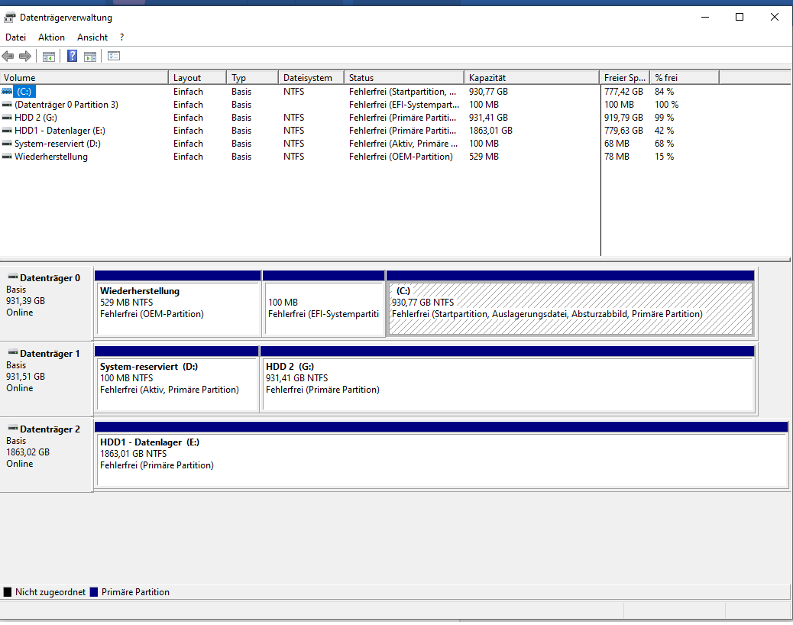Close the Datenträgerverwaltung window
The height and width of the screenshot is (625, 793).
775,18
